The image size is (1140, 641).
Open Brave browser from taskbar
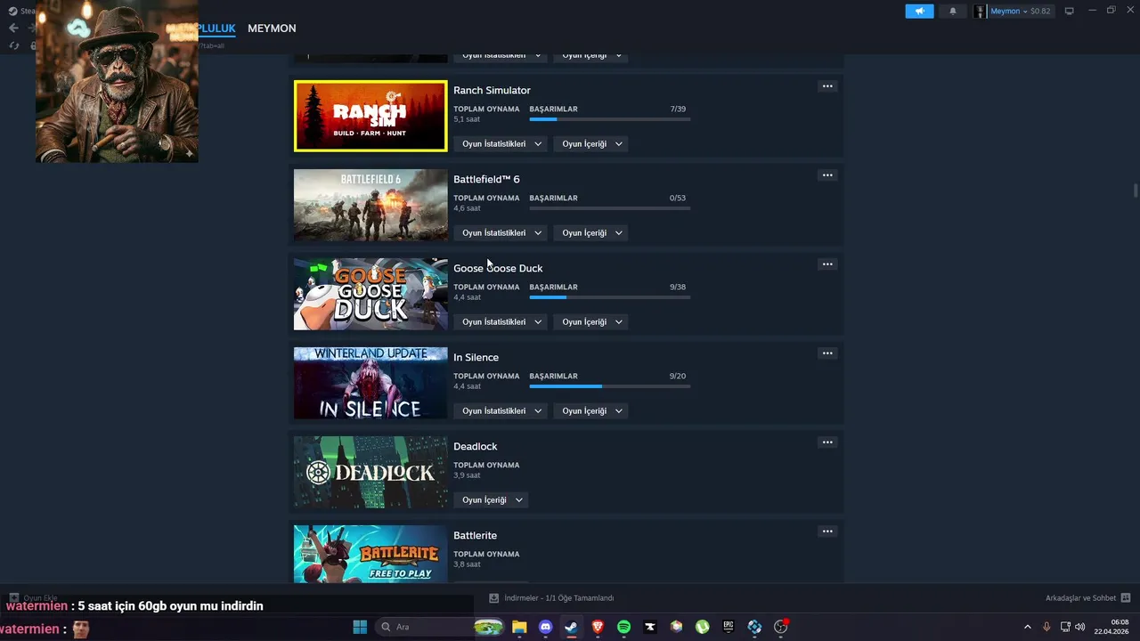pos(598,627)
